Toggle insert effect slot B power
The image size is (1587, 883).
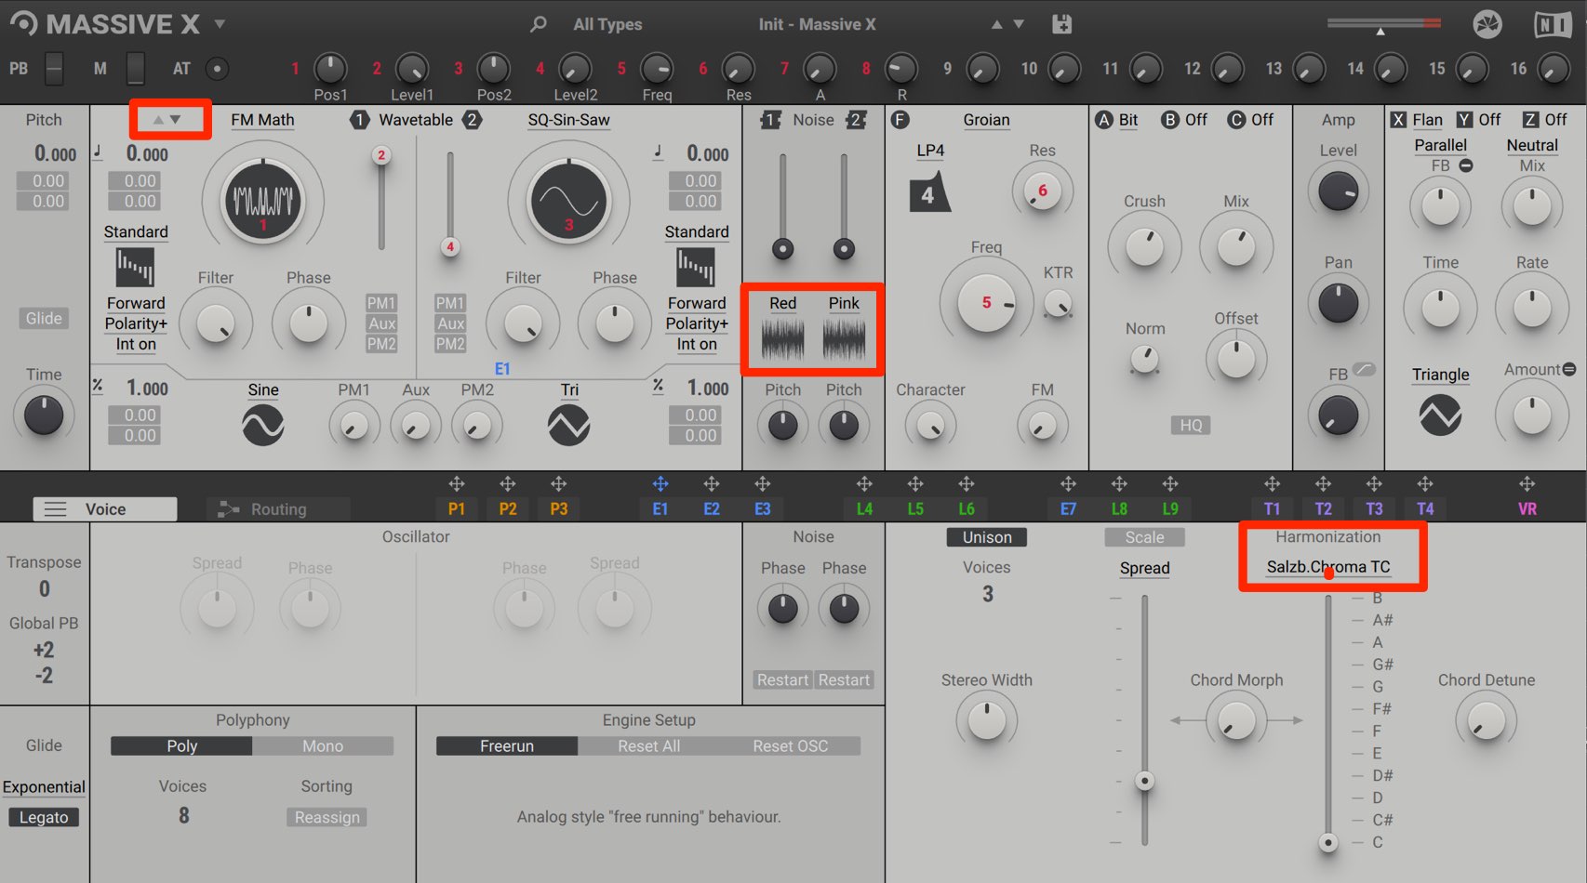click(x=1169, y=119)
